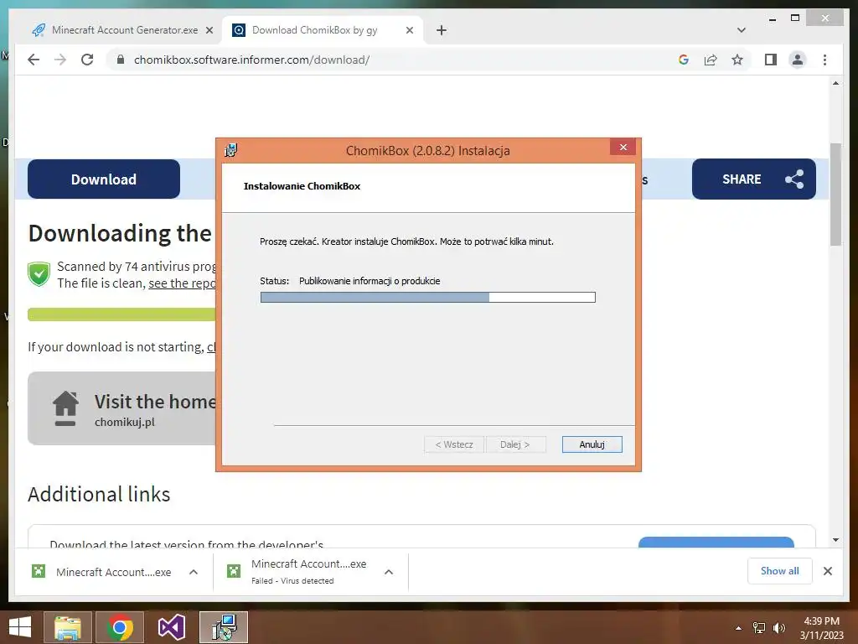The height and width of the screenshot is (644, 858).
Task: Click the home icon beside chomikuj.pl
Action: click(65, 408)
